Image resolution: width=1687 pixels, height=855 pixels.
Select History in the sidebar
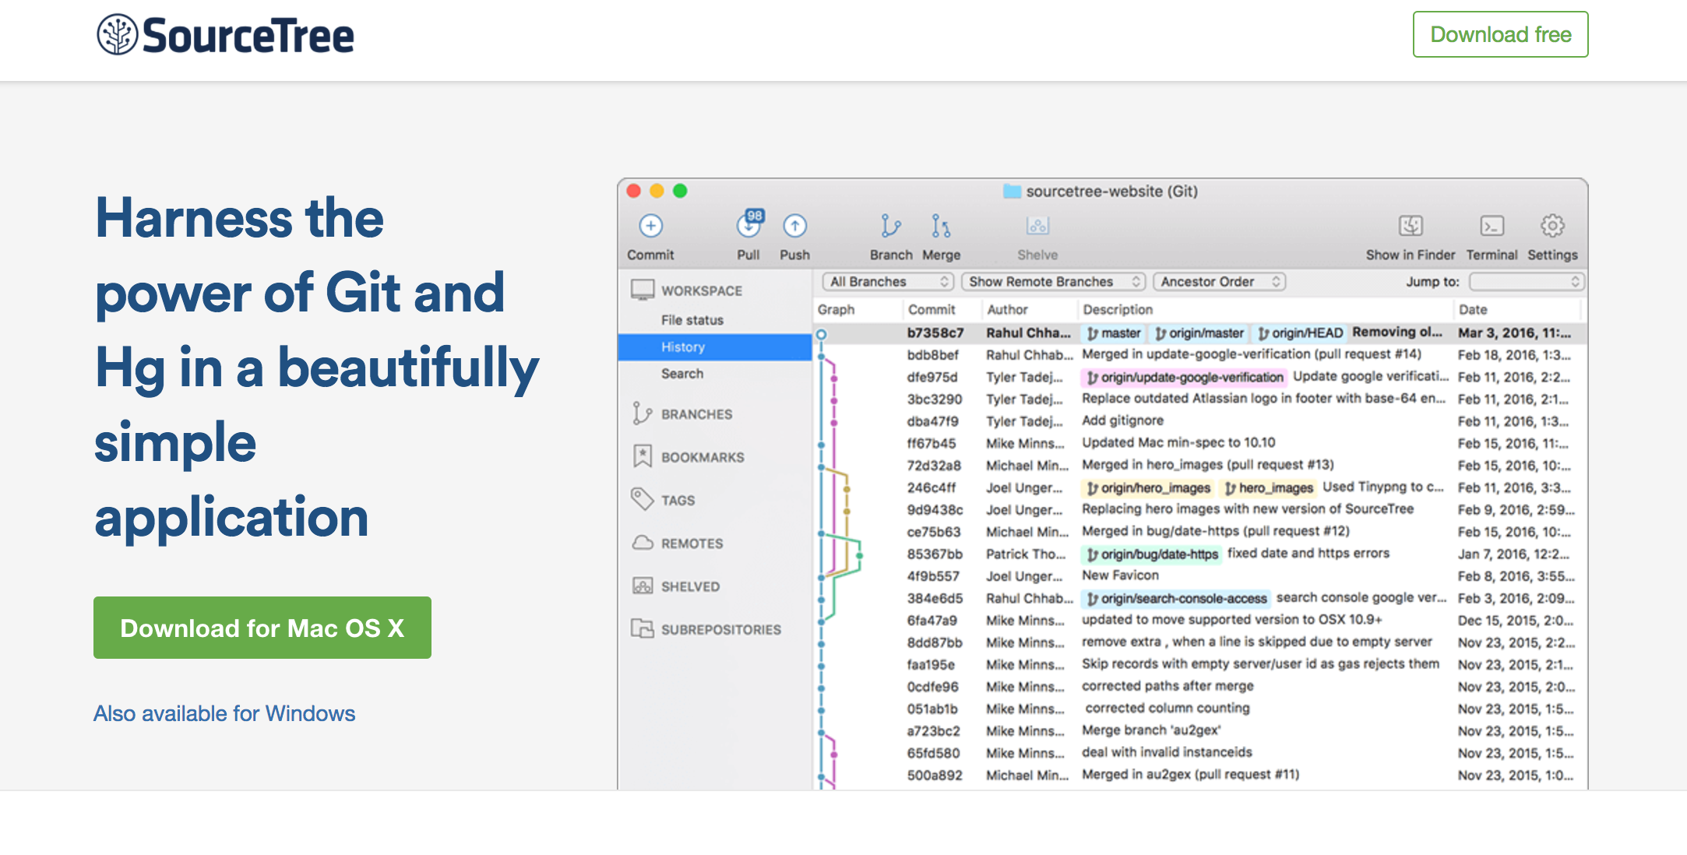681,347
